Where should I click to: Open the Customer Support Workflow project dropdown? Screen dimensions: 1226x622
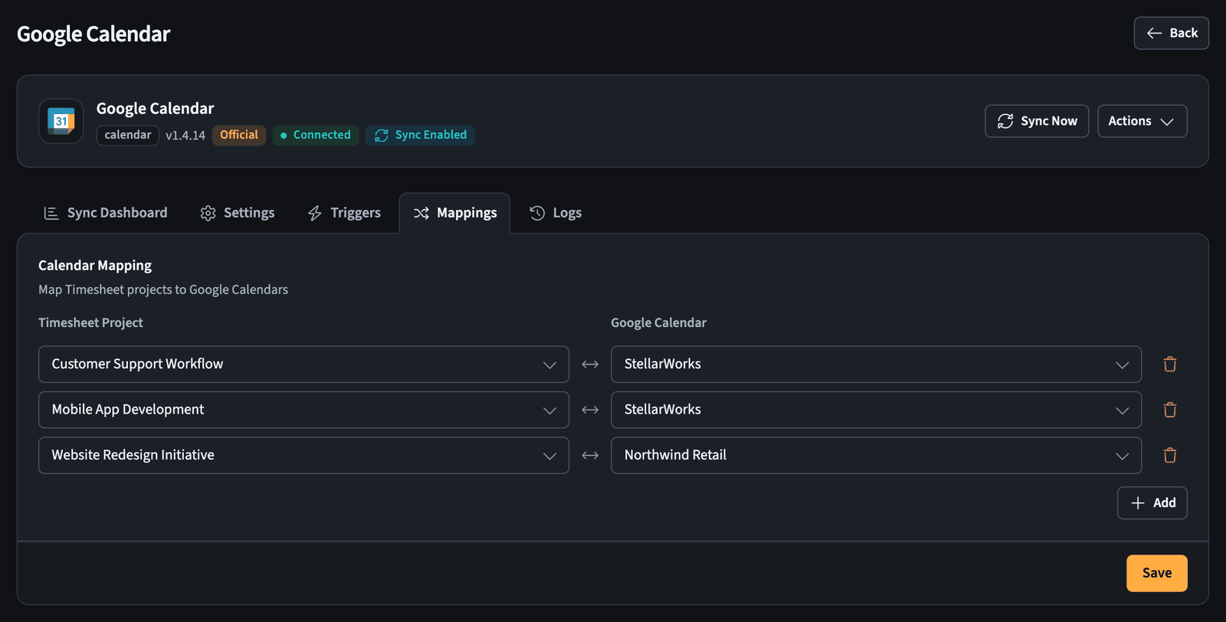click(303, 365)
